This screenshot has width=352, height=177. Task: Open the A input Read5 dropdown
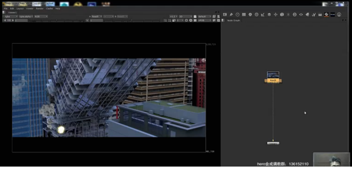point(97,17)
